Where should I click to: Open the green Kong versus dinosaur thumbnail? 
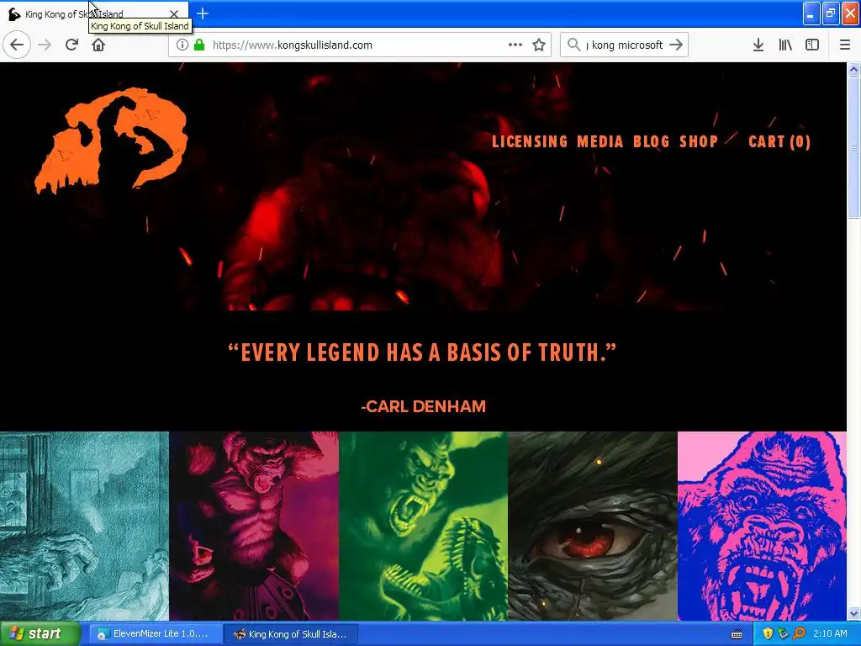pos(424,527)
